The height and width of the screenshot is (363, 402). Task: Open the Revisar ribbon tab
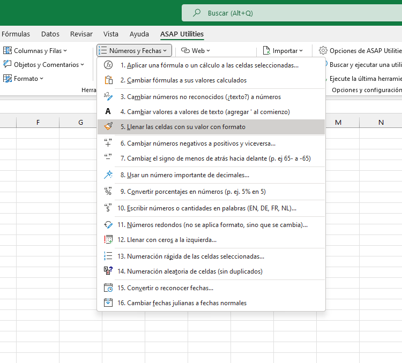point(81,34)
